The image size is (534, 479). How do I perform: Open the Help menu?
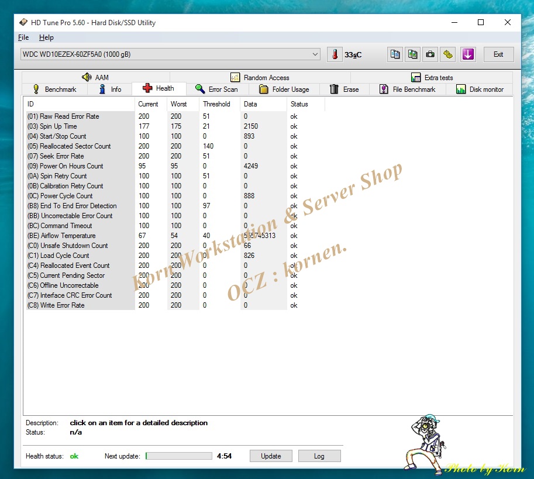(x=46, y=37)
